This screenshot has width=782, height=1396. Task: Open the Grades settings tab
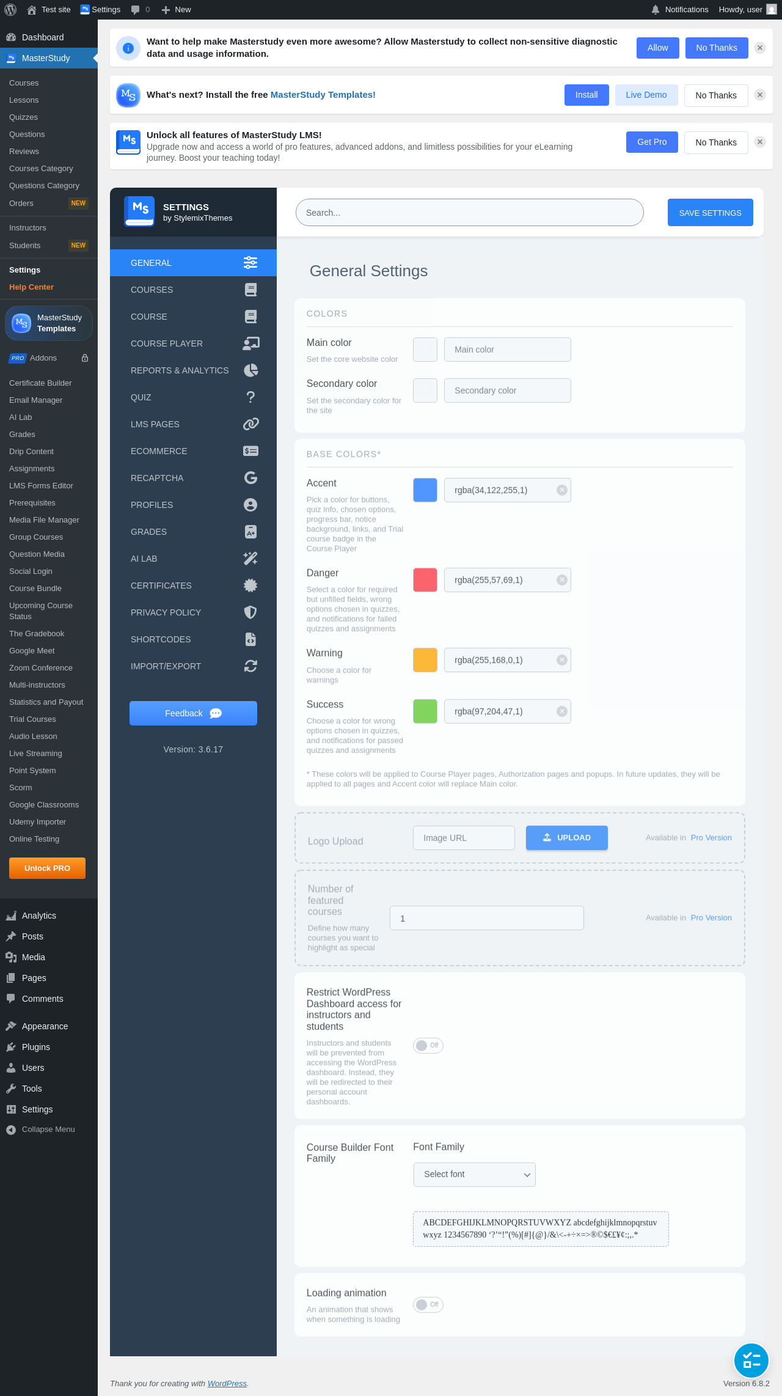[193, 532]
